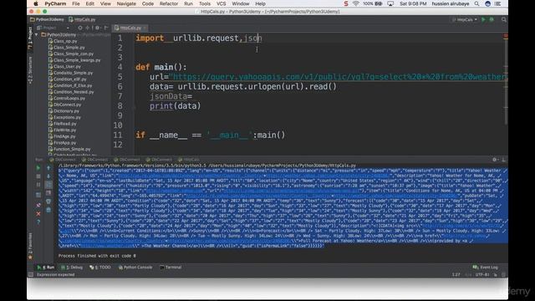The width and height of the screenshot is (535, 301).
Task: Open Run panel help question-mark icon
Action: click(38, 222)
